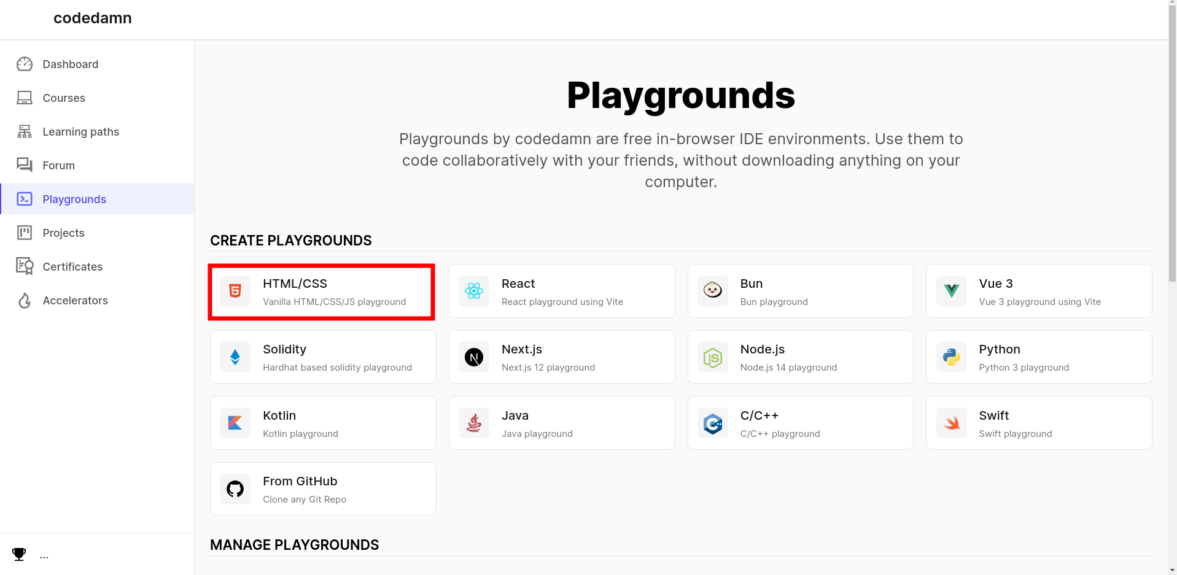
Task: Open the Accelerators sidebar item
Action: (x=75, y=301)
